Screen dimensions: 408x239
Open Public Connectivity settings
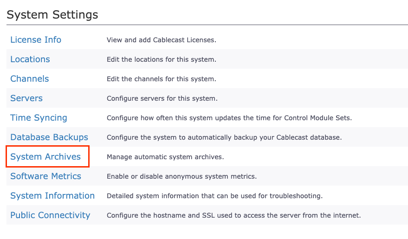point(50,215)
